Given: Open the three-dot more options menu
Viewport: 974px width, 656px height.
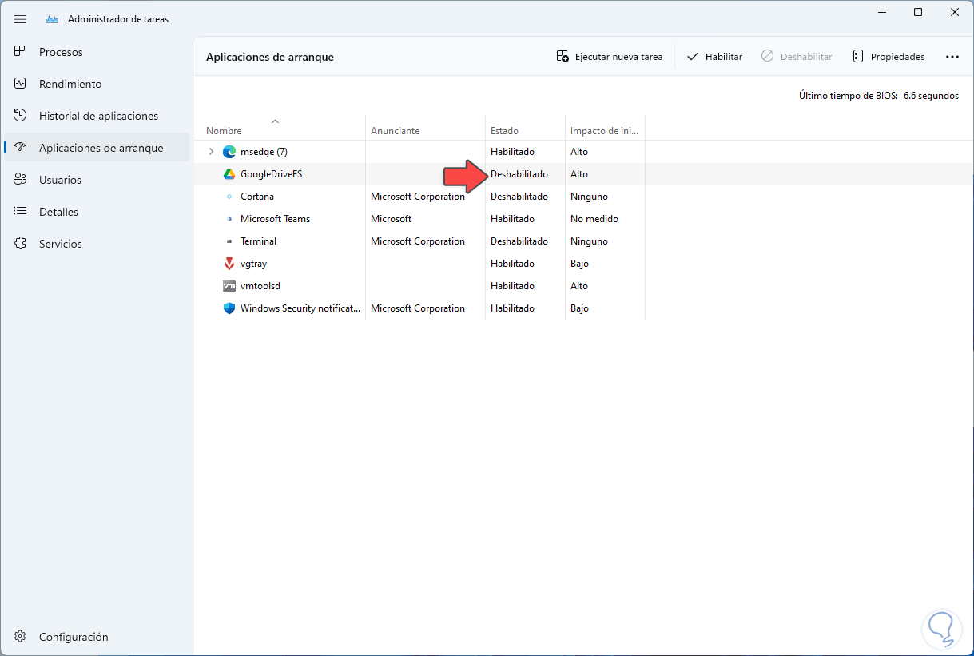Looking at the screenshot, I should 952,57.
